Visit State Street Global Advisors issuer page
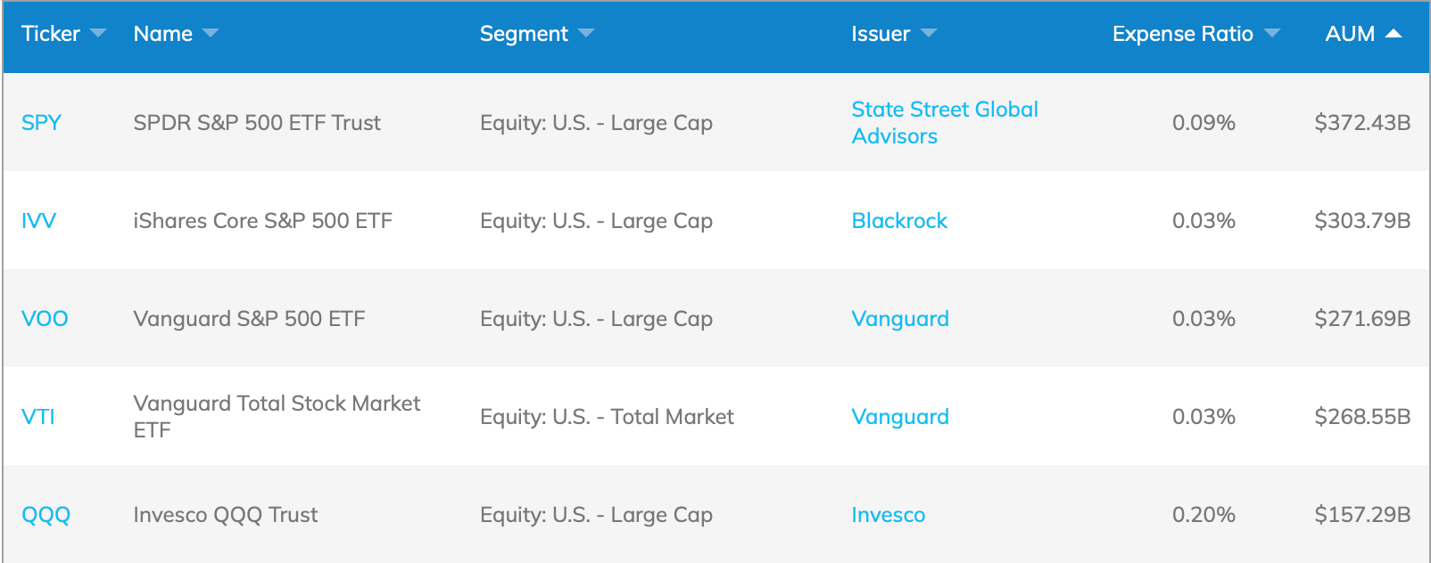1431x563 pixels. tap(944, 123)
